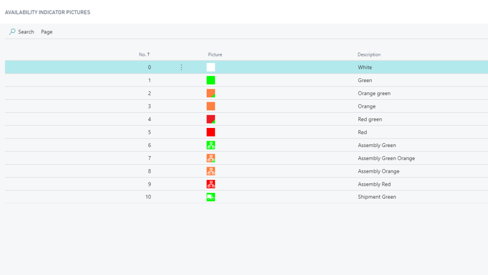Viewport: 488px width, 275px height.
Task: Select the Orange green indicator icon
Action: tap(211, 93)
